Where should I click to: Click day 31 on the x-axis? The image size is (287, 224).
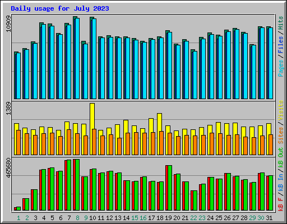(269, 218)
